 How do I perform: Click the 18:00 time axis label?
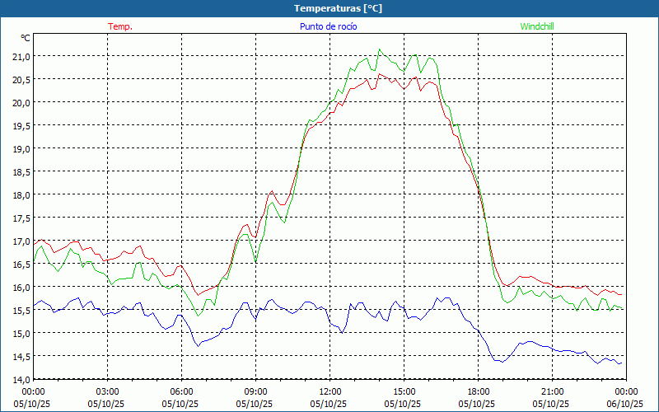(479, 391)
